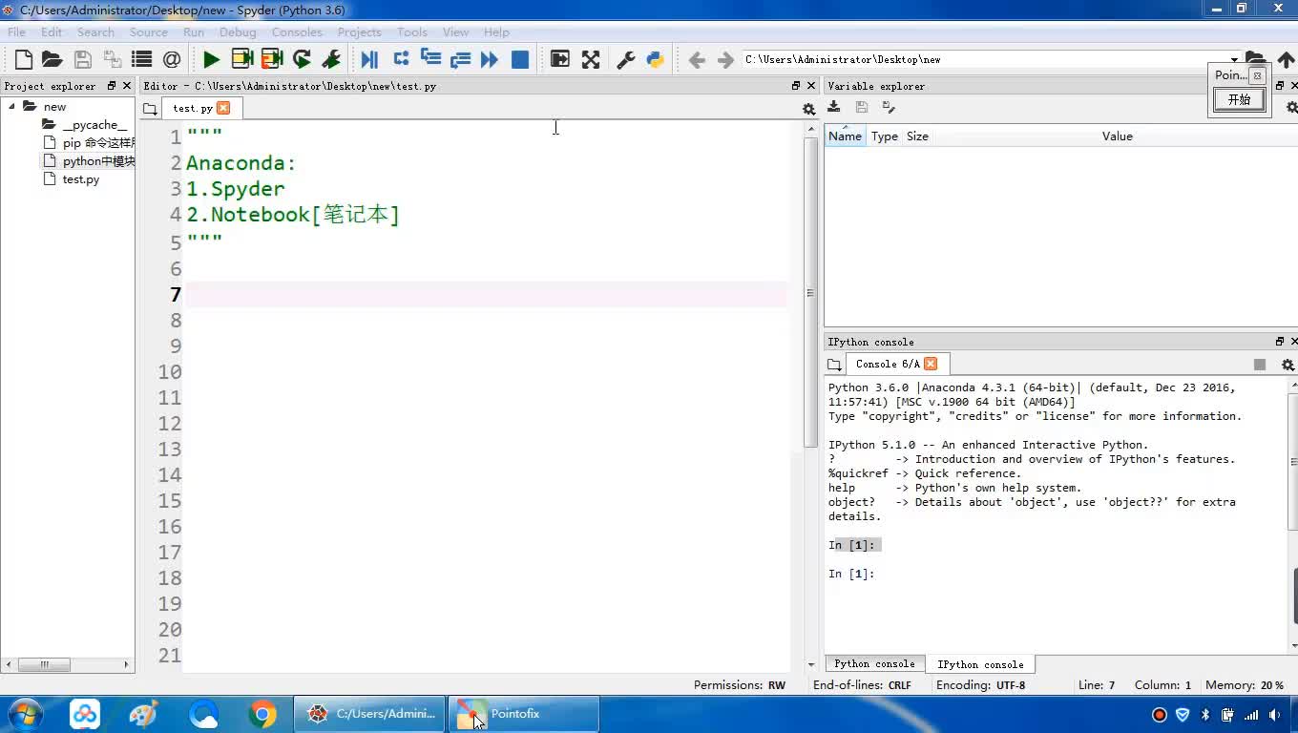Re-run the last script icon
This screenshot has height=733, width=1298.
click(302, 60)
